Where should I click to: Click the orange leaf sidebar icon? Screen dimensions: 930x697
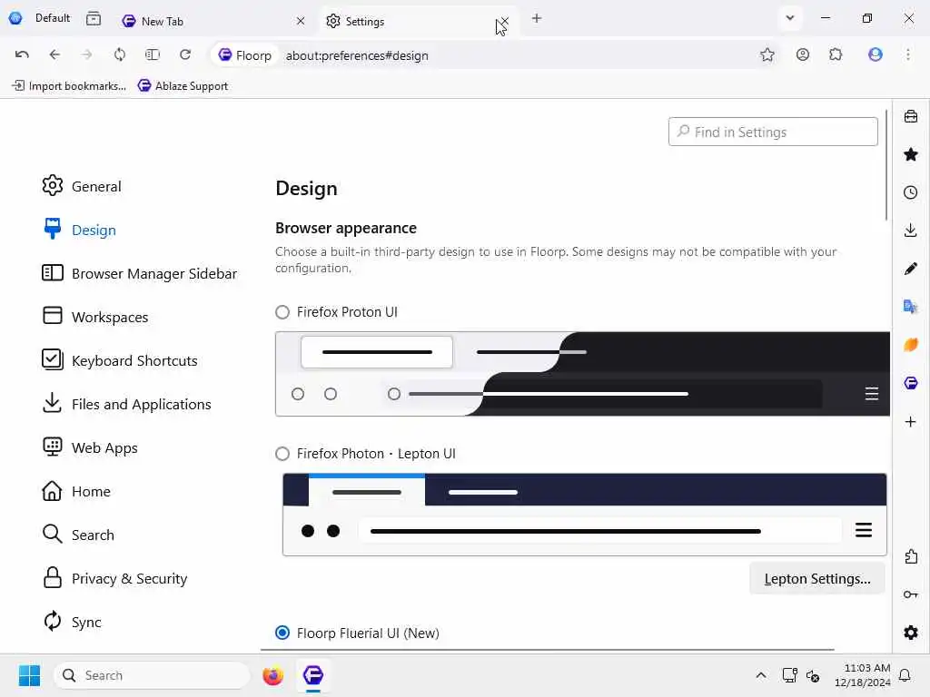tap(910, 344)
